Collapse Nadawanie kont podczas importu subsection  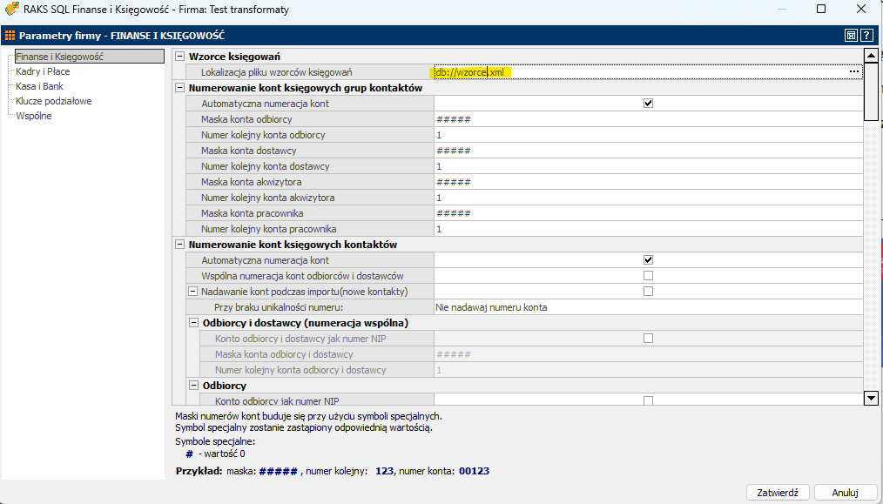[193, 292]
